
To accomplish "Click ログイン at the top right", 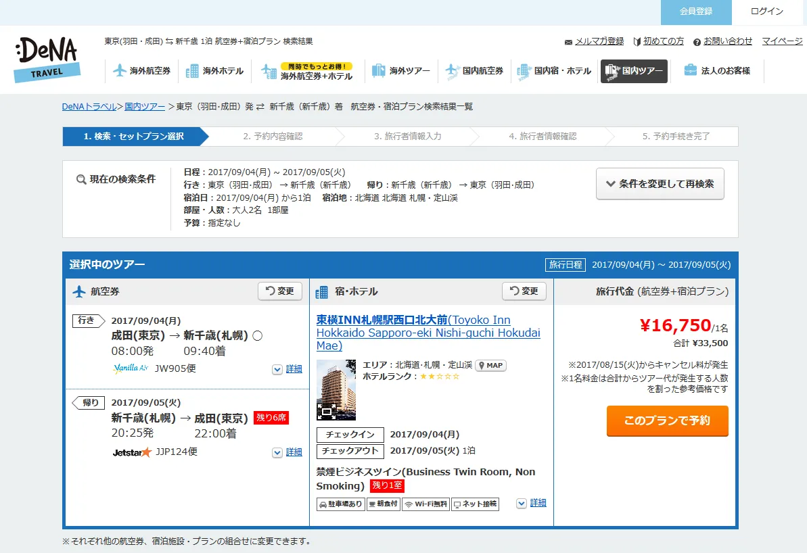I will 766,11.
